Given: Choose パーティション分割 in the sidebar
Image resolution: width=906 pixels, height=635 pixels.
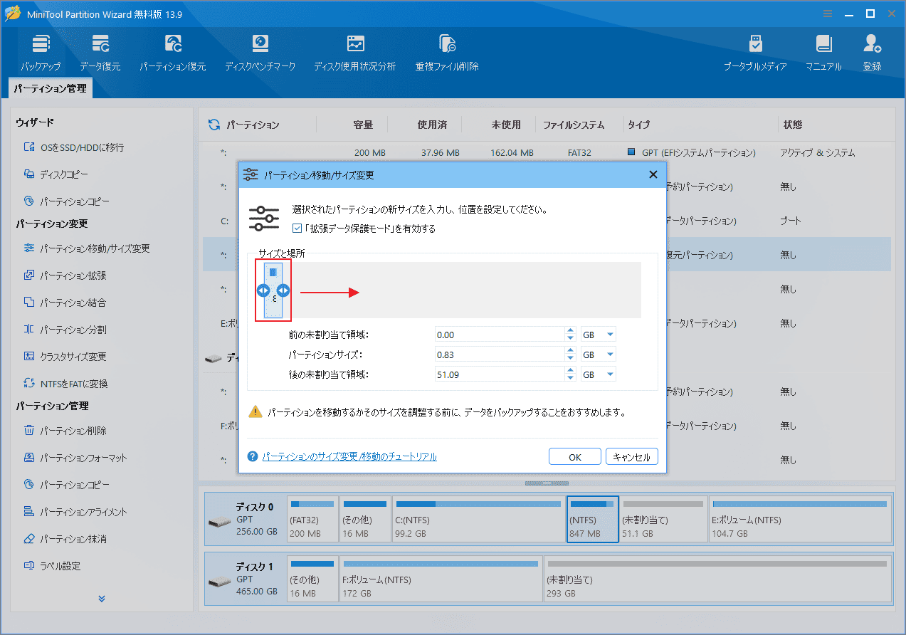Looking at the screenshot, I should click(x=65, y=330).
